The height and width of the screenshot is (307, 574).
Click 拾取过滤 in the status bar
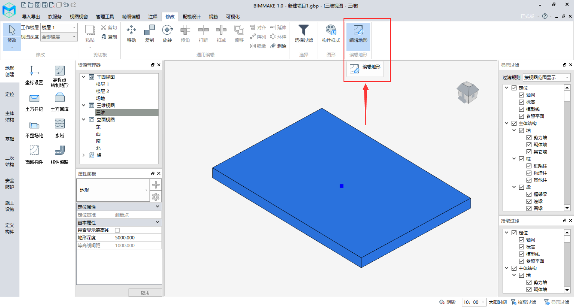[x=523, y=302]
